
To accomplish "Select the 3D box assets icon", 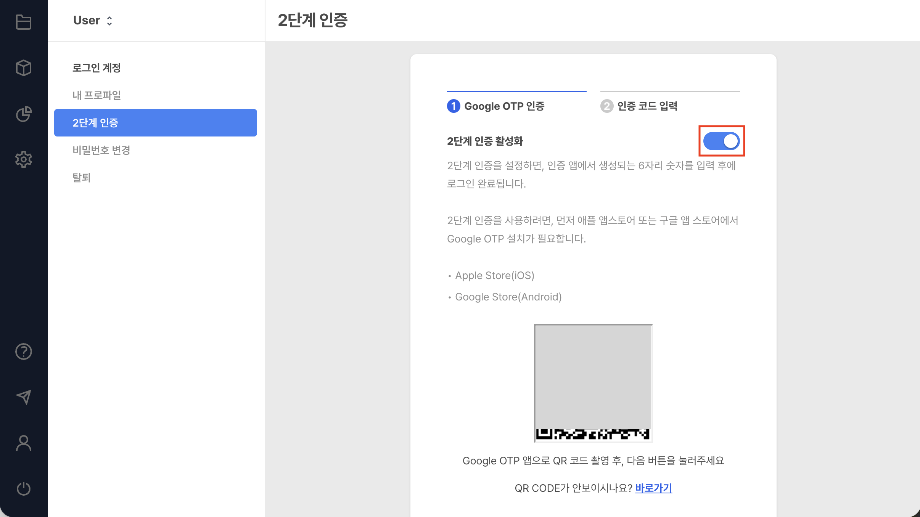I will click(x=24, y=68).
